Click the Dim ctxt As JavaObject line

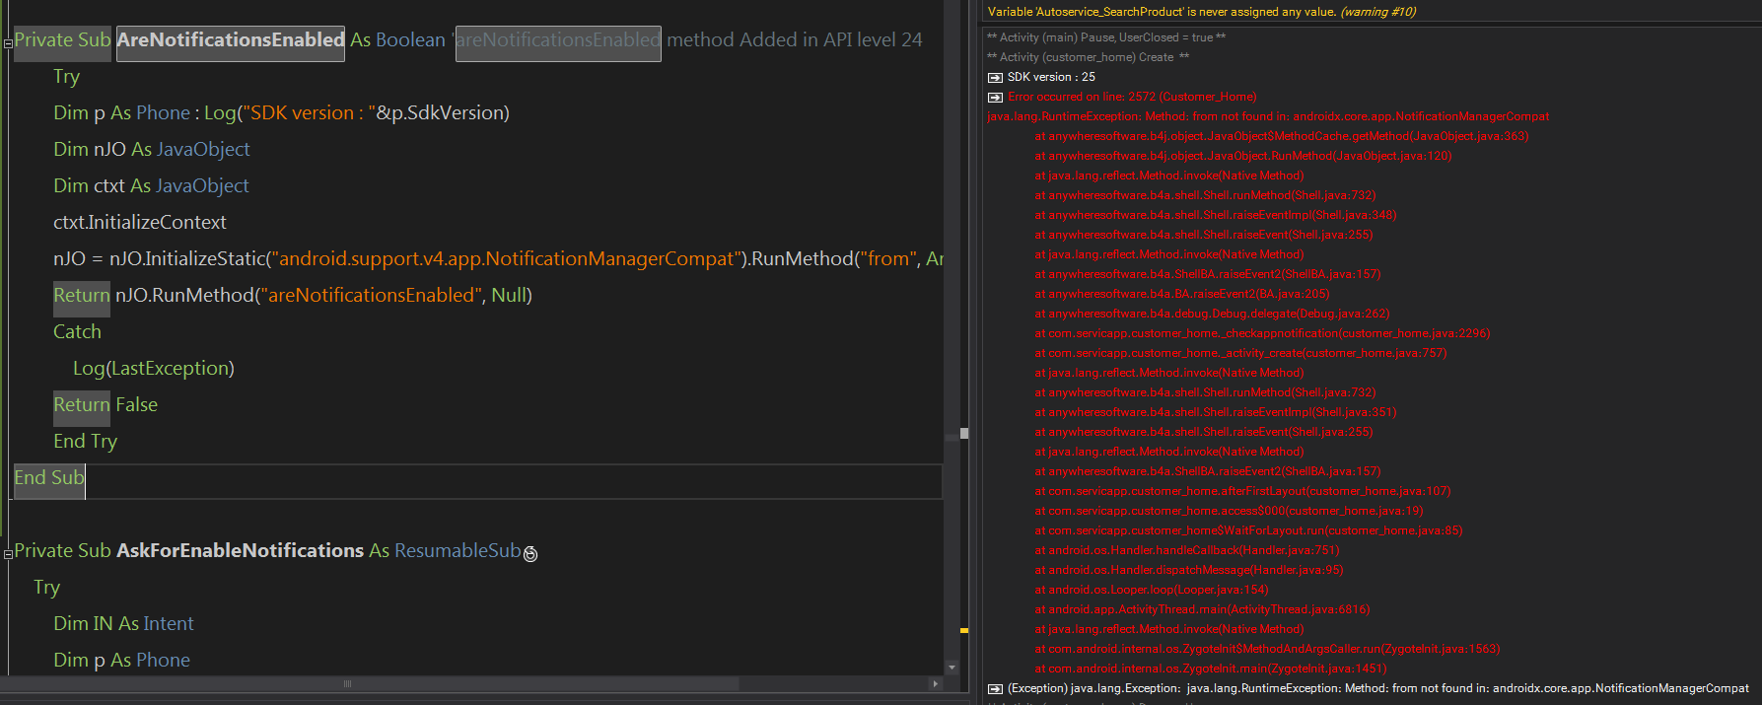(x=151, y=186)
